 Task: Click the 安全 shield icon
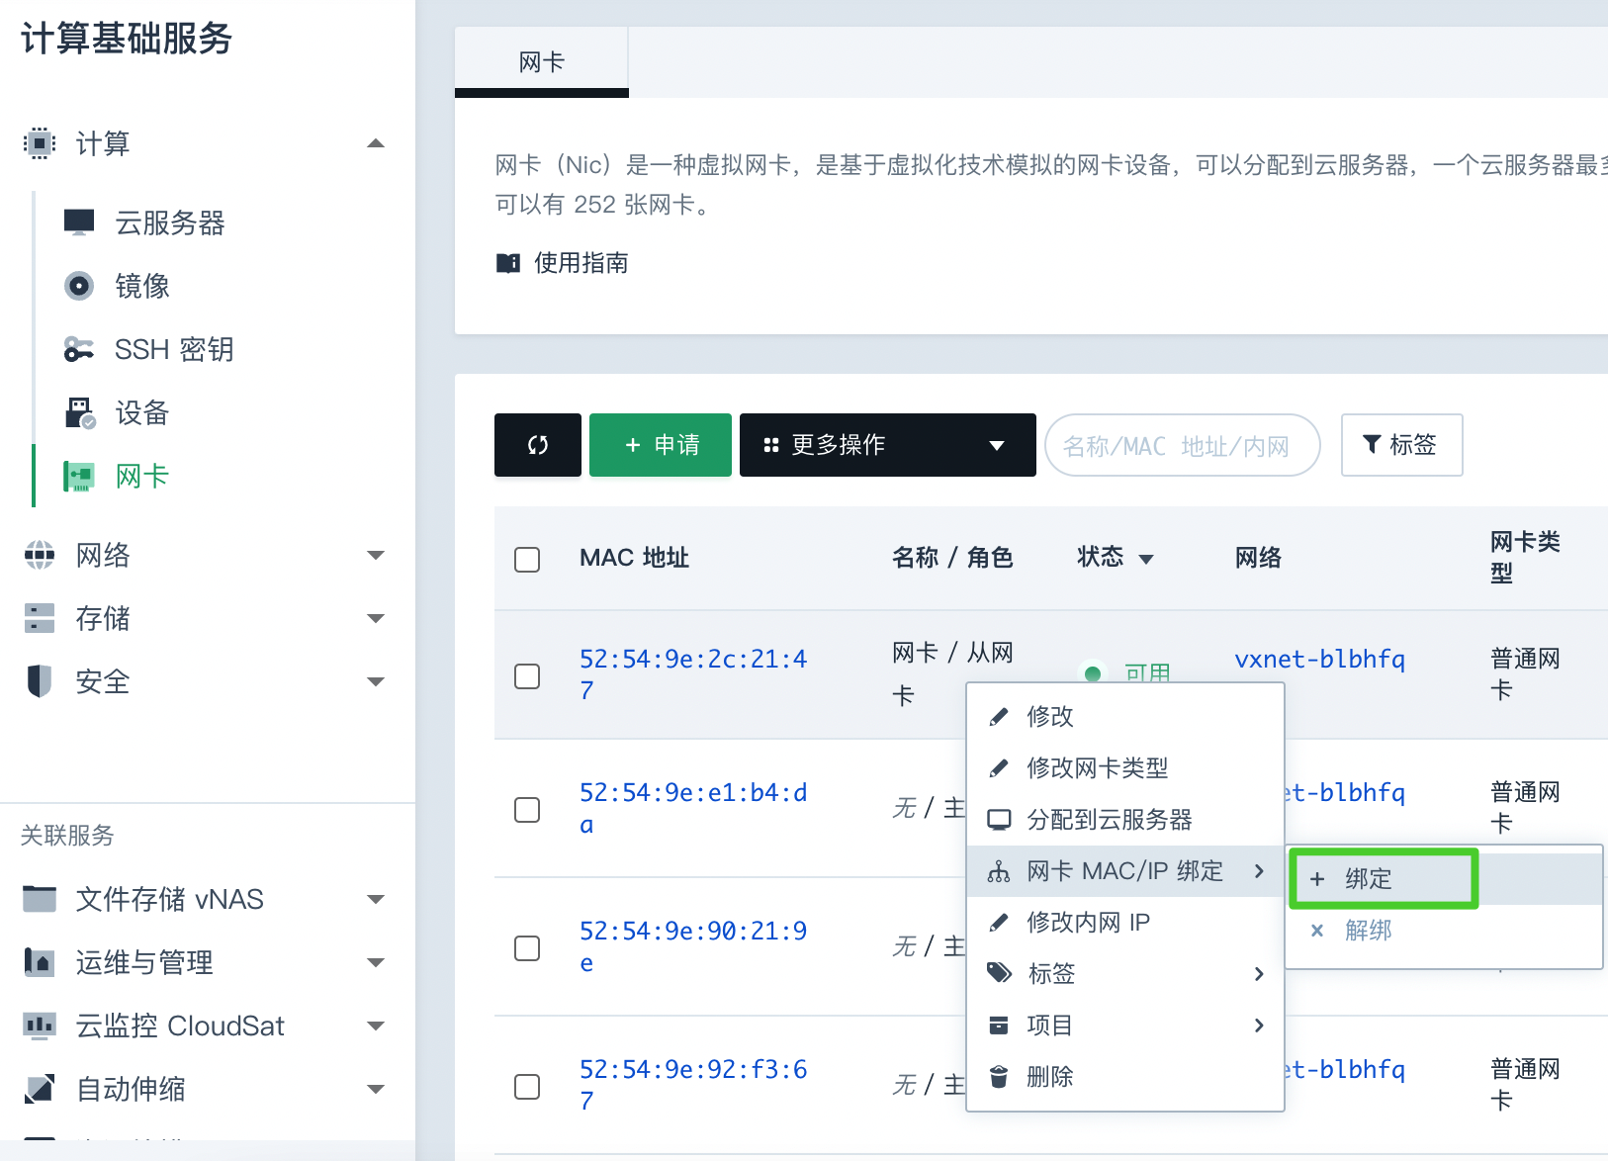[x=40, y=681]
